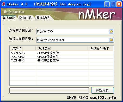
Task: Select the YLCJ.GHO list entry
Action: [62, 57]
